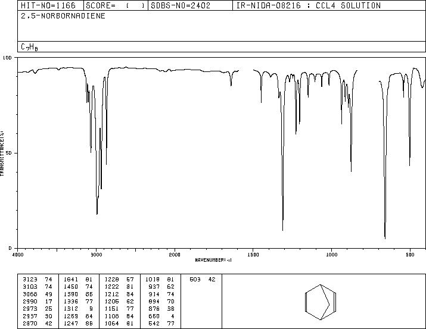Click the IR-NIDA-08216 : CCL4 SOLUTION label
426x329 pixels.
[x=309, y=5]
